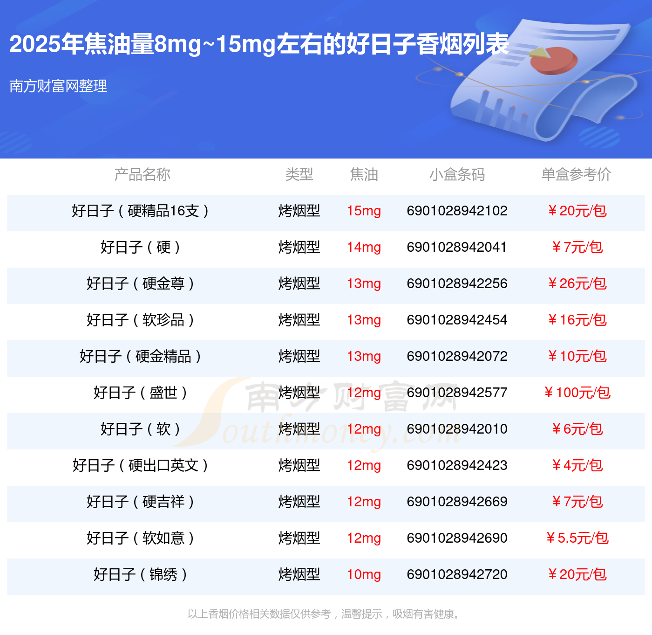This screenshot has height=635, width=652.
Task: Click barcode "6901028942256"
Action: (457, 283)
